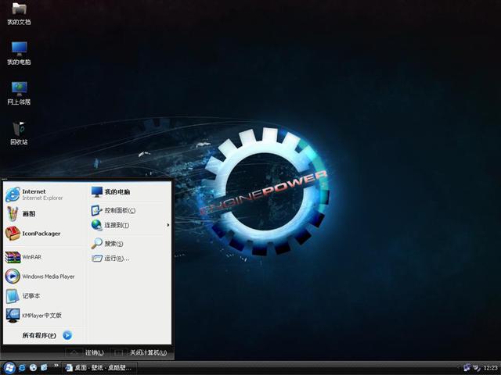
Task: Select the 我的电脑 desktop icon
Action: click(19, 54)
